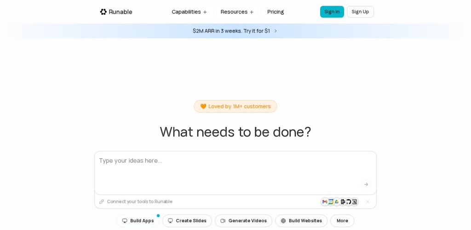The image size is (471, 230).
Task: Submit prompt with the arrow icon
Action: [366, 184]
